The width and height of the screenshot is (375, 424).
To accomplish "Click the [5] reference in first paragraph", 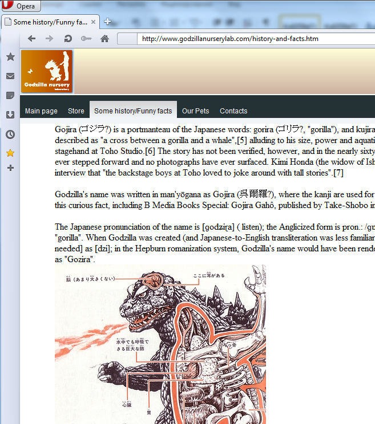I will [242, 140].
